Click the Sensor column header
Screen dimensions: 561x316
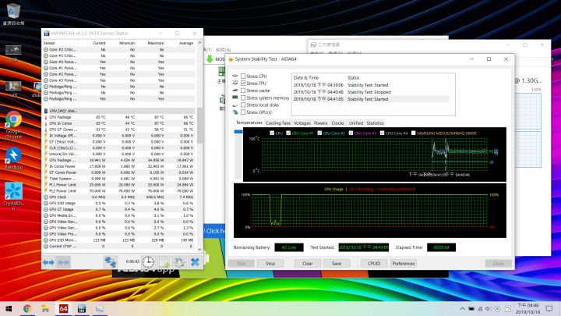coord(59,43)
